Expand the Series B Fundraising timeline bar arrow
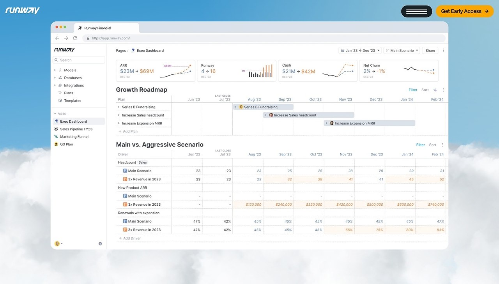 click(x=236, y=107)
